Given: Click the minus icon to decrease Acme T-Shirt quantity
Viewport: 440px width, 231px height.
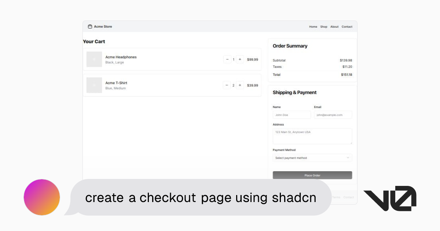Looking at the screenshot, I should coord(227,85).
